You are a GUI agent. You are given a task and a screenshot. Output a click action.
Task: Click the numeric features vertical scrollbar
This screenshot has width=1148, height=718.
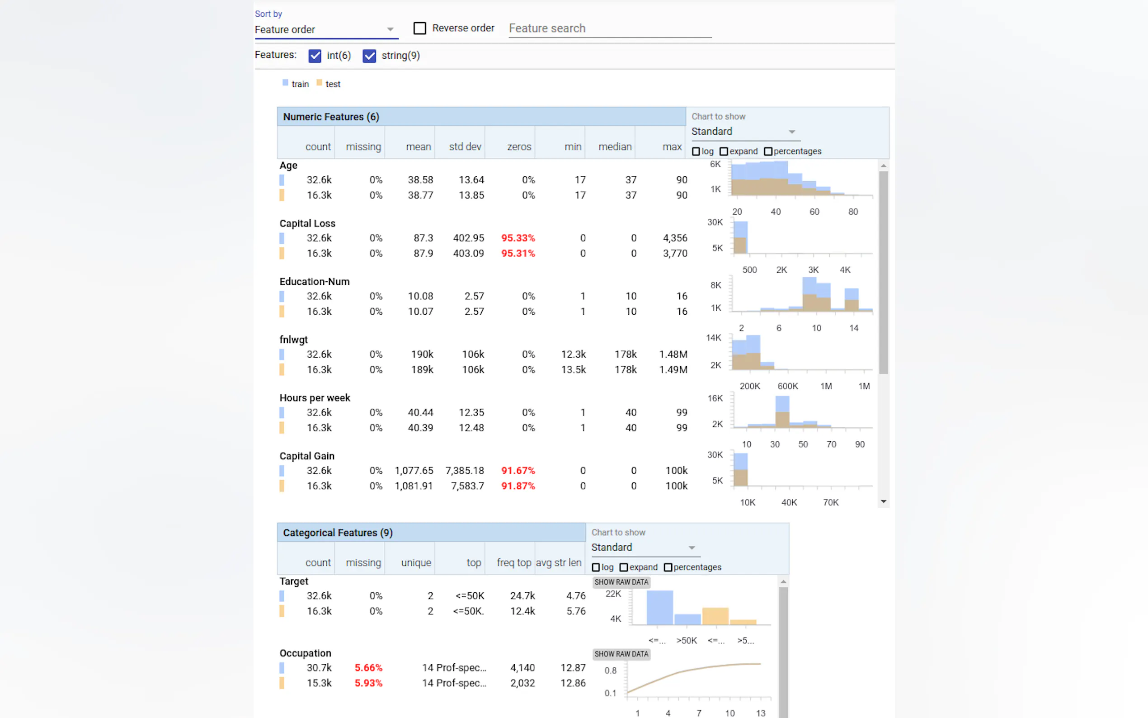click(883, 272)
